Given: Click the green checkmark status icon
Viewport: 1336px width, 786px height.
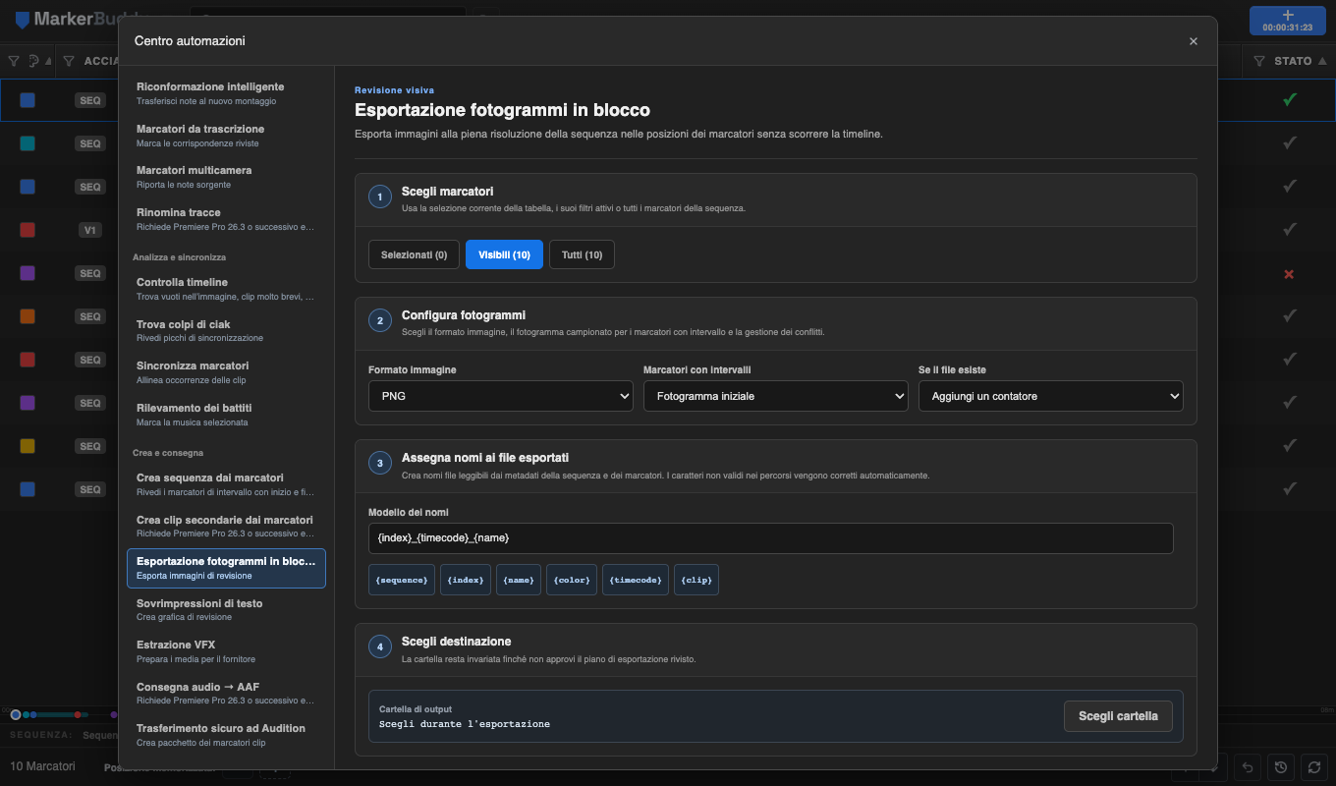Looking at the screenshot, I should [1289, 99].
